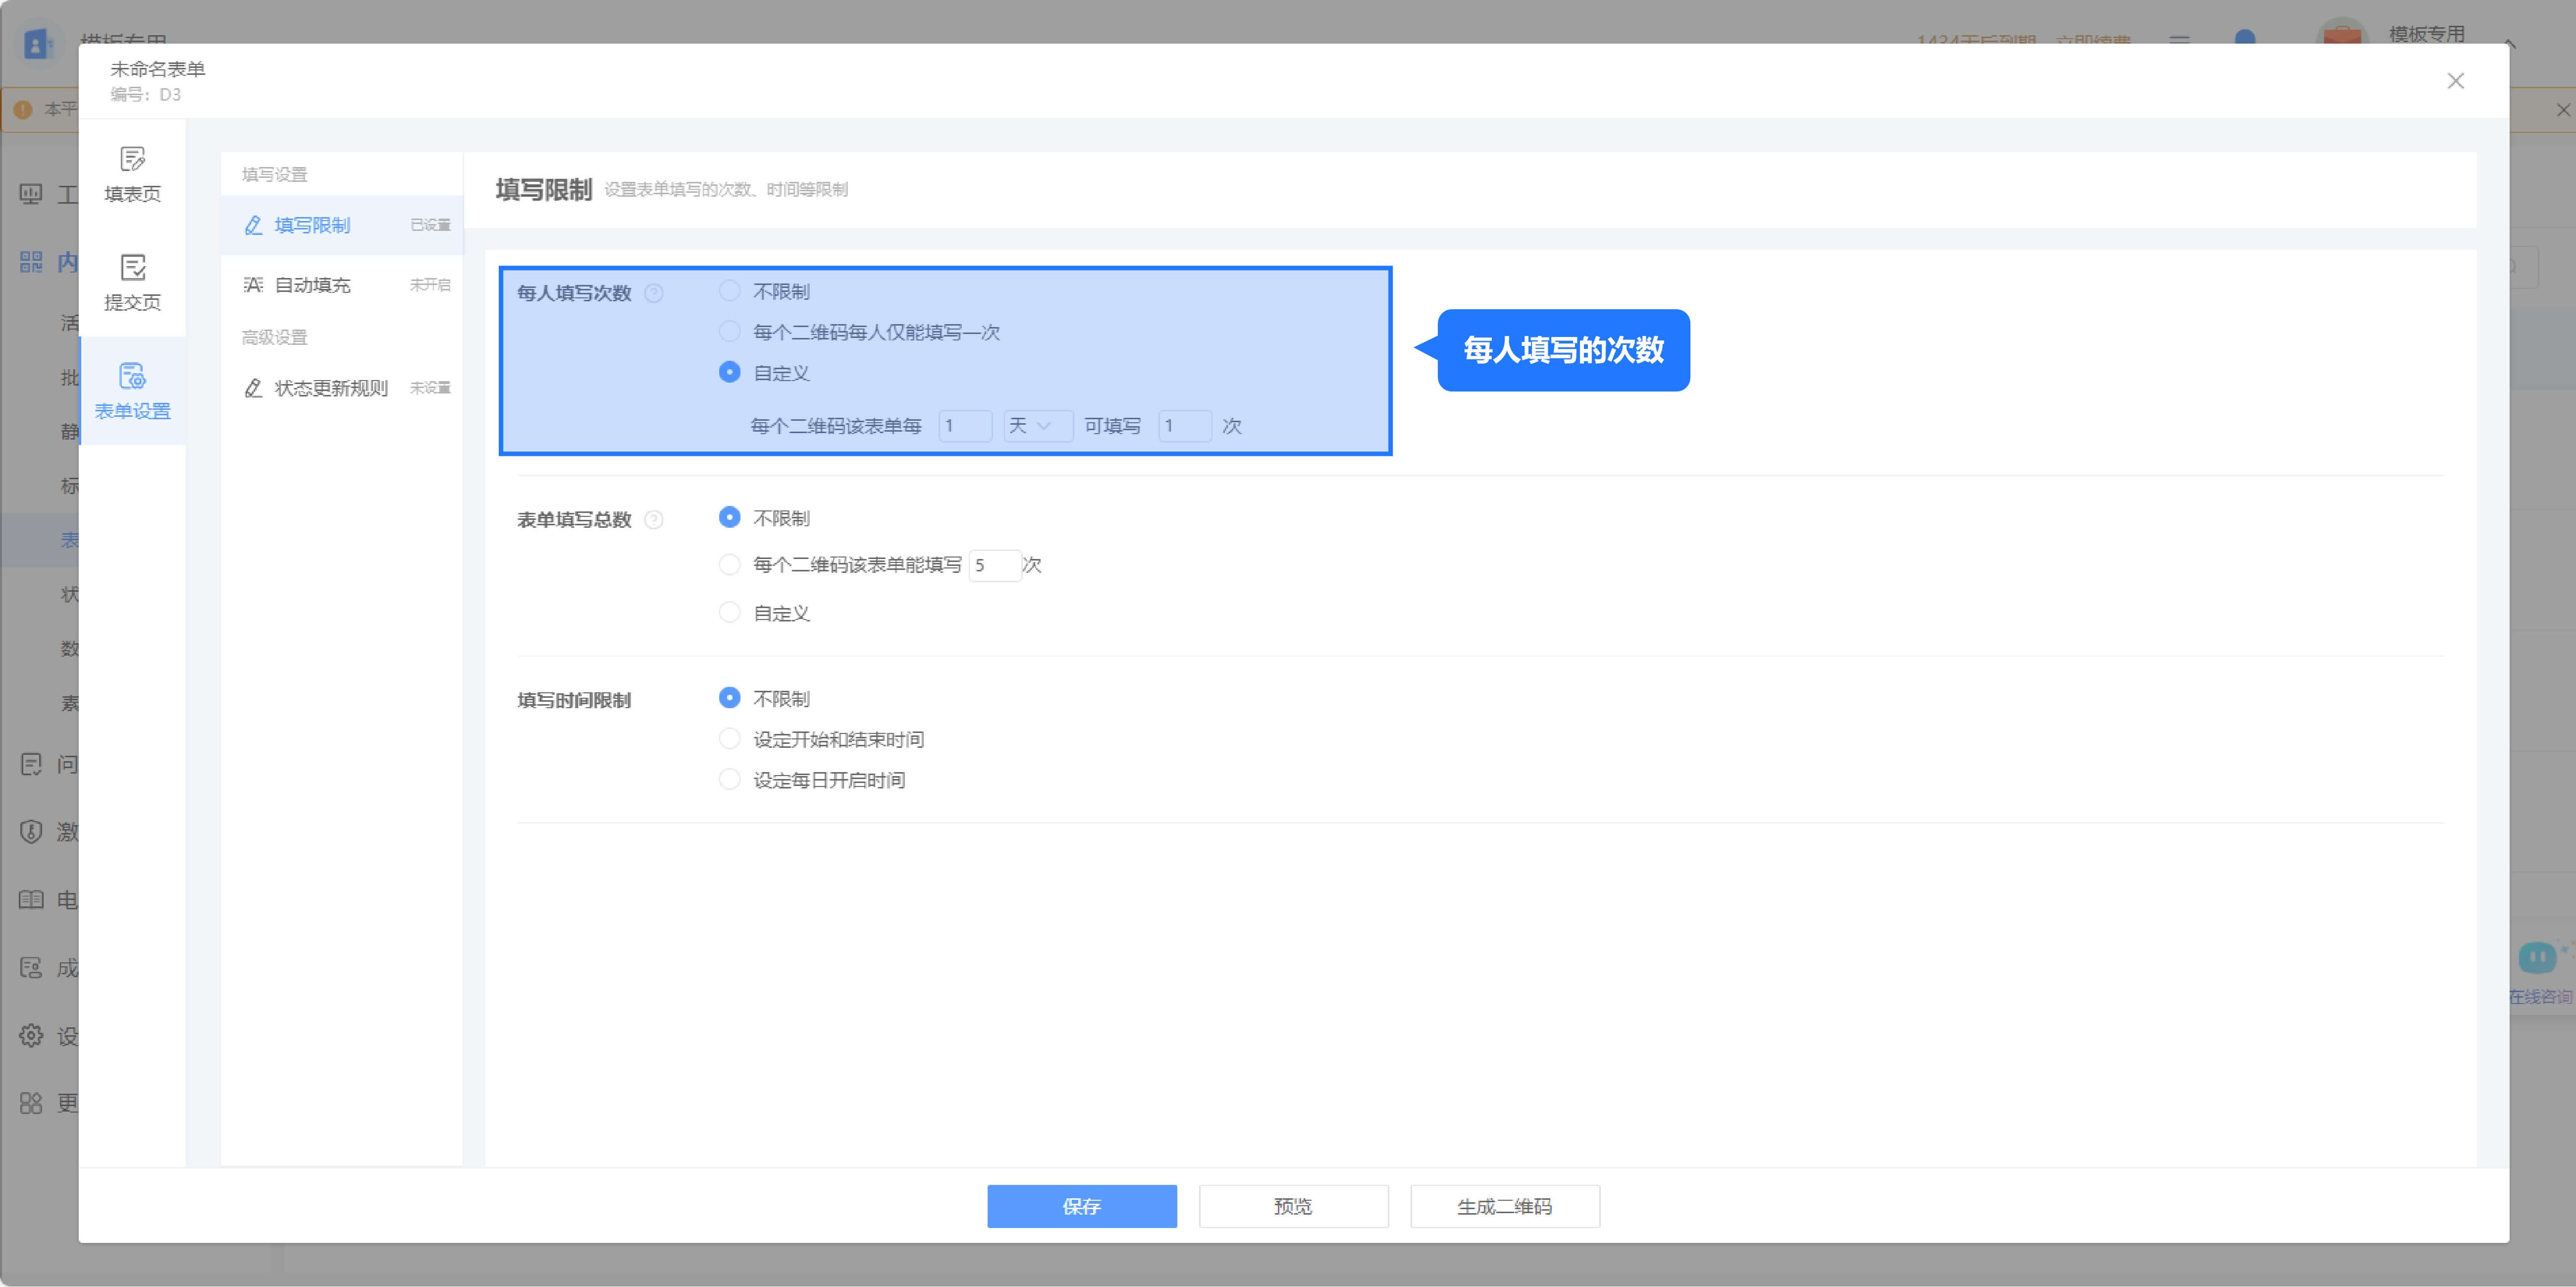Select 设定开始和结束时间 radio option
2576x1287 pixels.
point(730,739)
